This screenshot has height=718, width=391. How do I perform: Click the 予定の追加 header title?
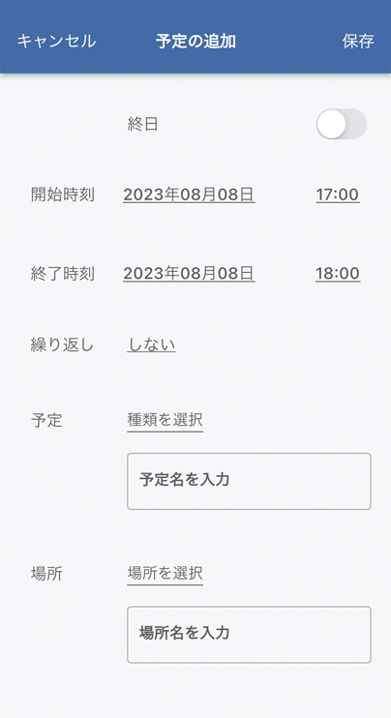point(195,42)
